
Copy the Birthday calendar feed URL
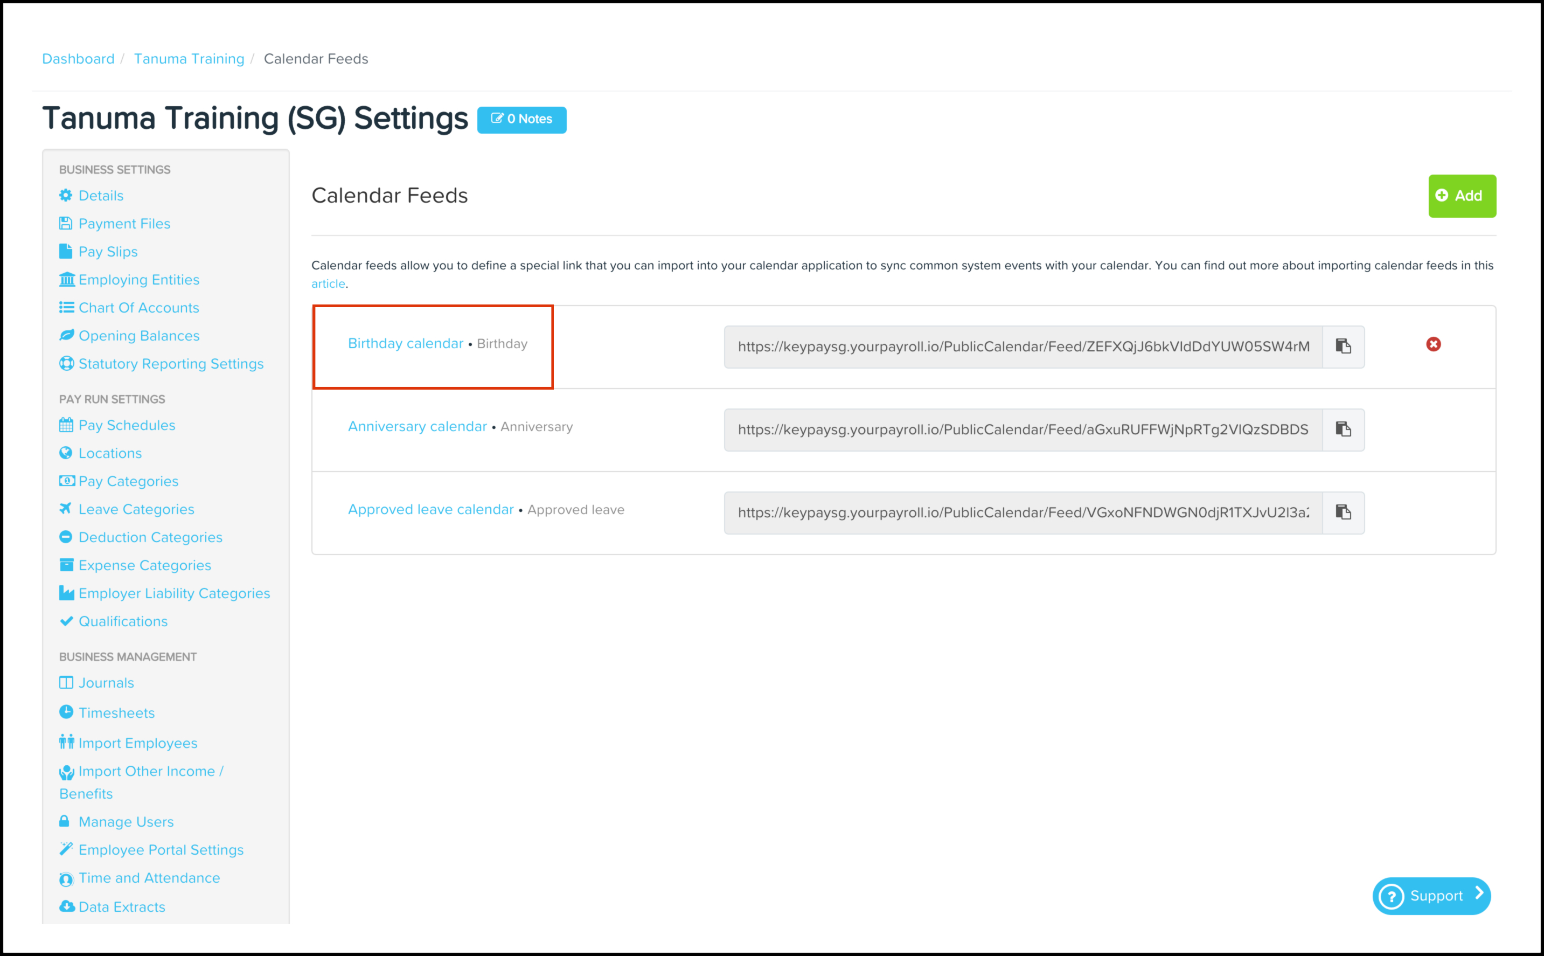[1343, 347]
